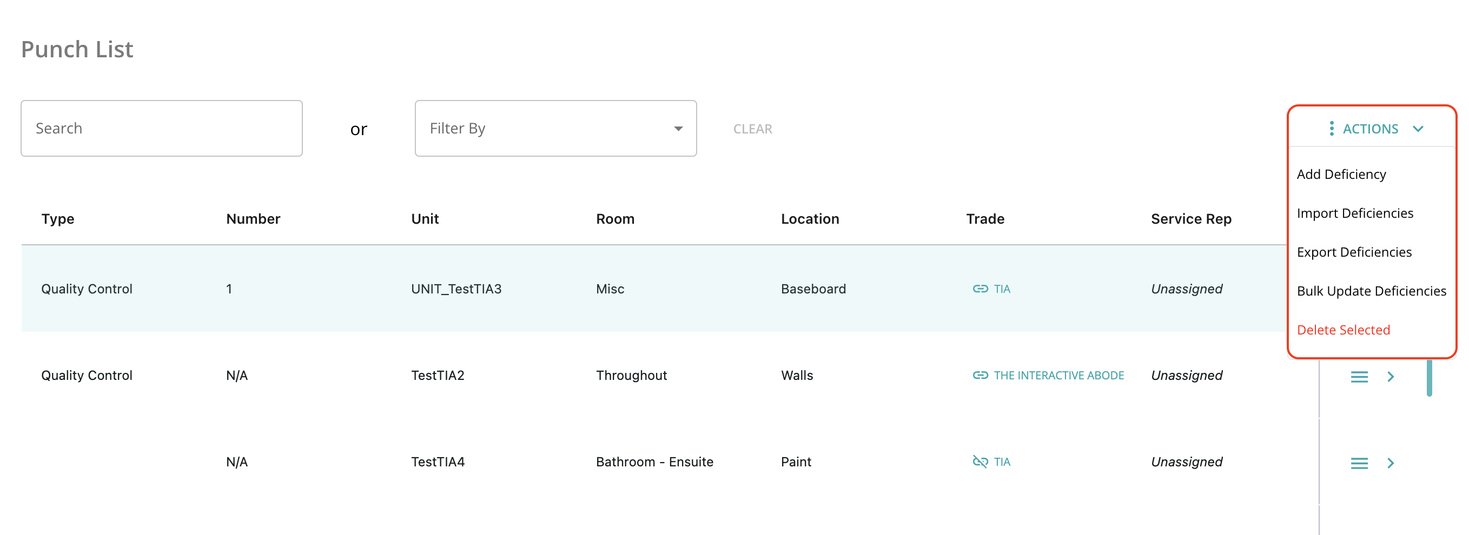1469x535 pixels.
Task: Click the teal vertical scrollbar thumb
Action: click(x=1429, y=377)
